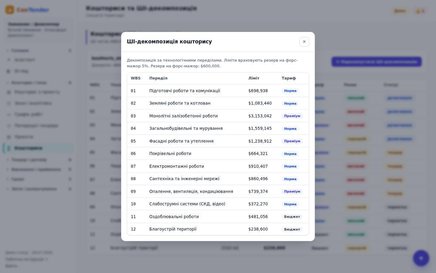Click the Тариф column header

click(289, 78)
